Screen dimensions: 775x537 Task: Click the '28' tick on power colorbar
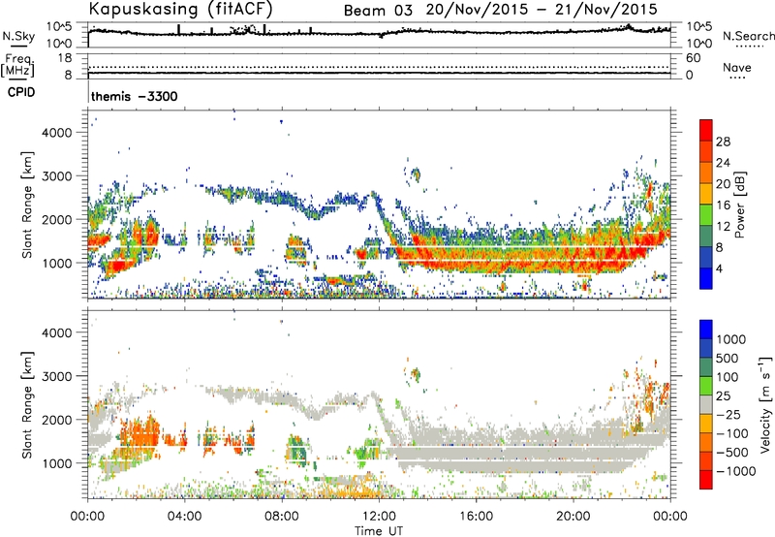coord(723,142)
